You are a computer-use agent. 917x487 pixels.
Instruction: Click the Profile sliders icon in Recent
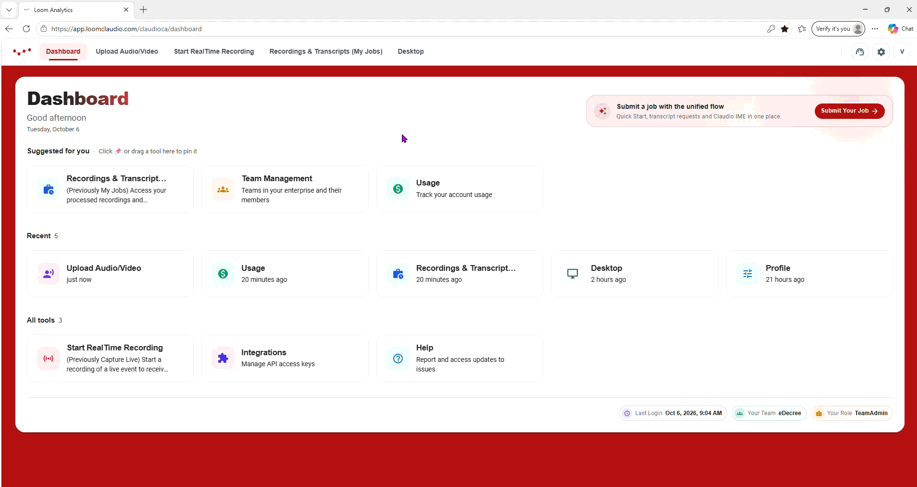[748, 274]
